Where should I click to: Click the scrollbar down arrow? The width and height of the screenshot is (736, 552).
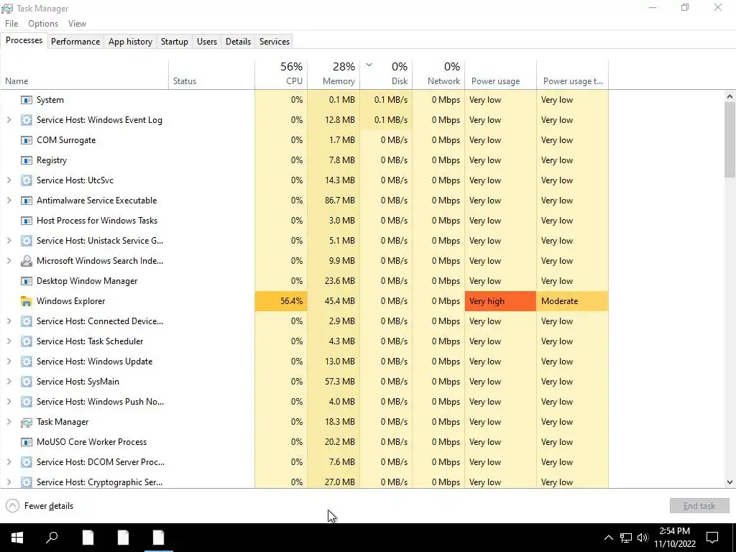pos(730,482)
